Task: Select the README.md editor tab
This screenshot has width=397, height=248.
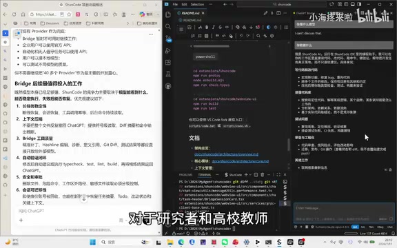Action: [x=190, y=13]
